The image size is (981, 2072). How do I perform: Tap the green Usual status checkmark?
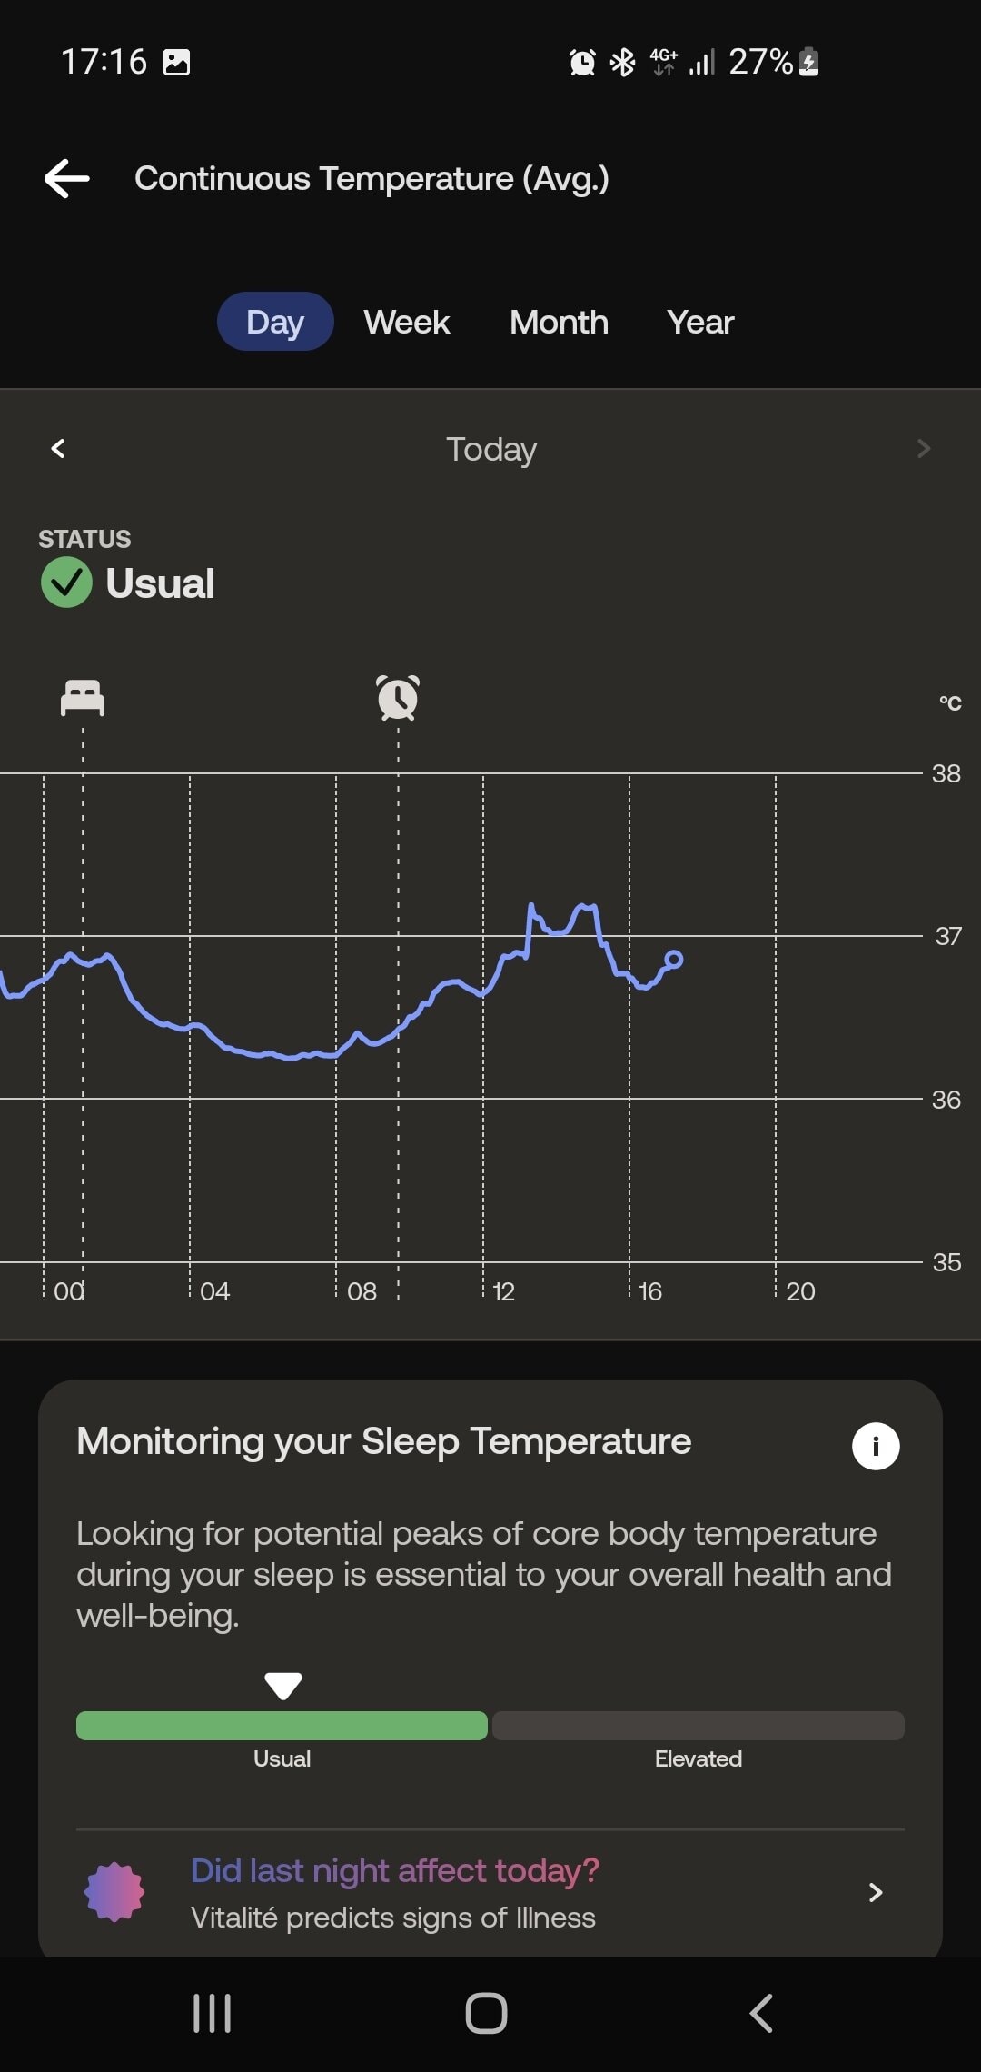66,583
